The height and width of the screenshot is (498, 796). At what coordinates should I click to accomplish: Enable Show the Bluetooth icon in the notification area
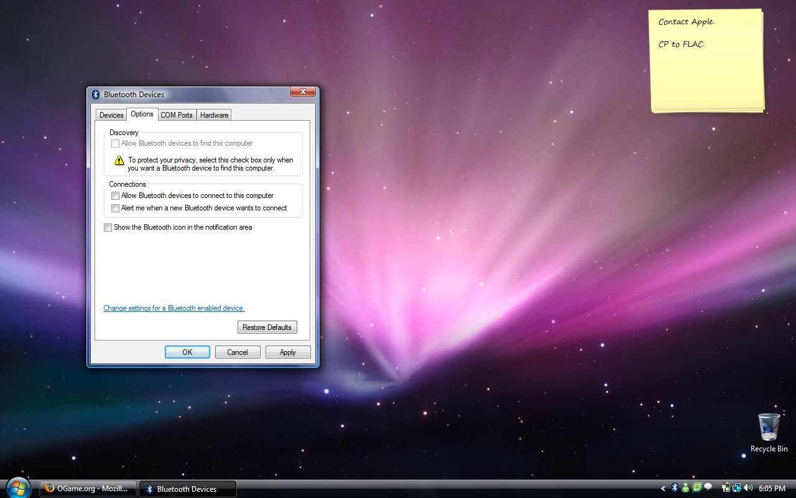[108, 227]
